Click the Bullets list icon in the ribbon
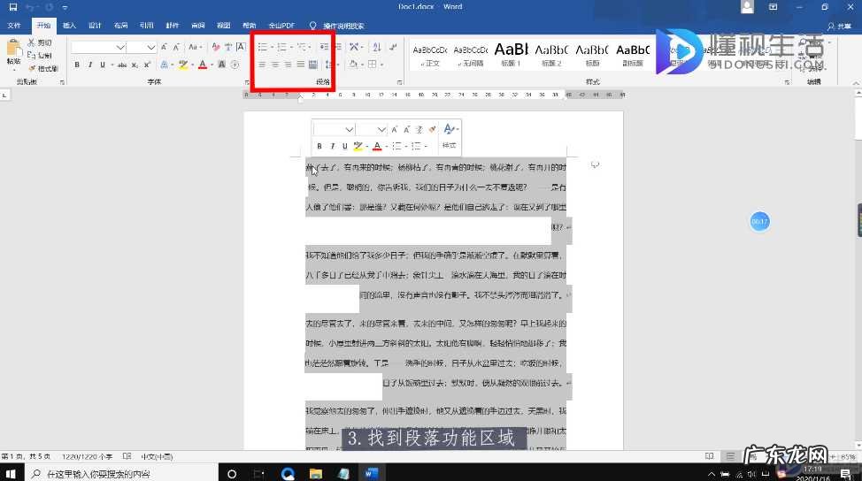The image size is (862, 481). coord(263,47)
